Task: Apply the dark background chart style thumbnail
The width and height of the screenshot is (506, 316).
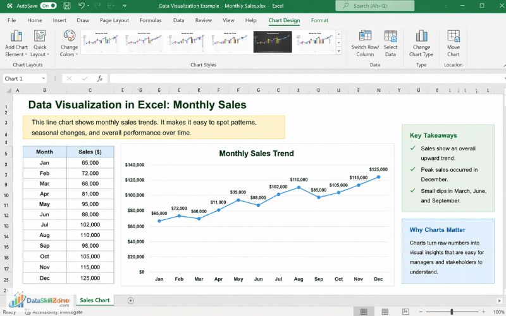Action: point(273,42)
